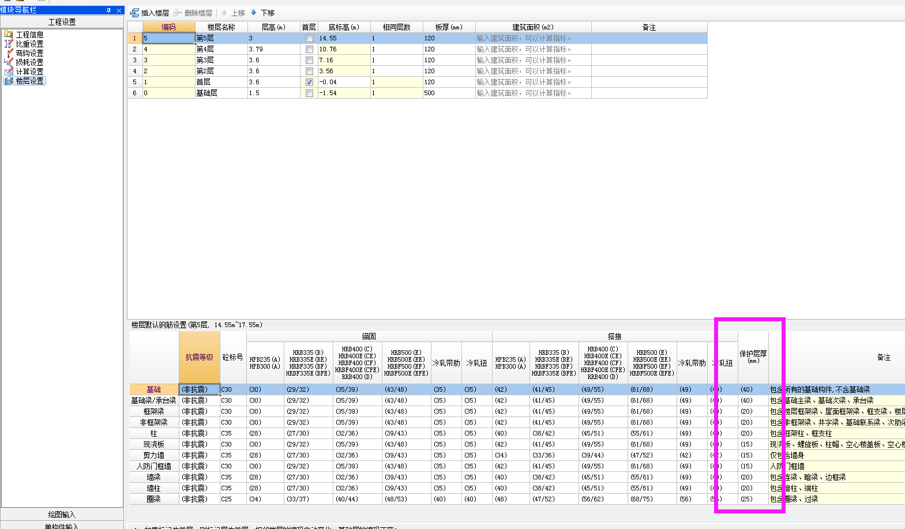Switch to the 绘图输入 section
The width and height of the screenshot is (905, 529).
pyautogui.click(x=62, y=515)
